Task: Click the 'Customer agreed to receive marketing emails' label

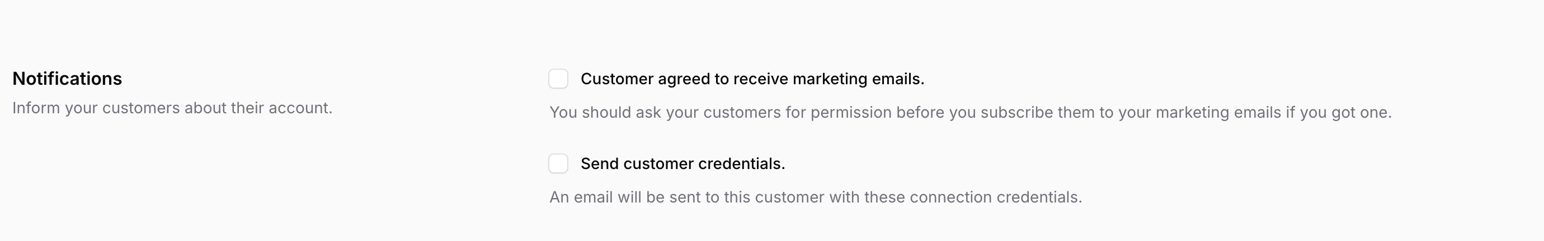Action: (x=752, y=79)
